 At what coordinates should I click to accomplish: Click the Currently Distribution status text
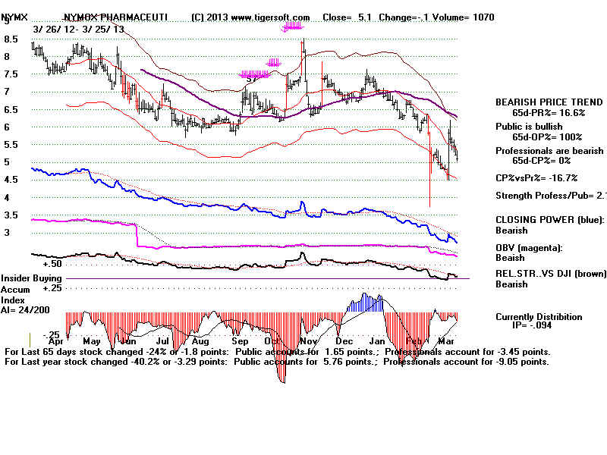(x=539, y=317)
